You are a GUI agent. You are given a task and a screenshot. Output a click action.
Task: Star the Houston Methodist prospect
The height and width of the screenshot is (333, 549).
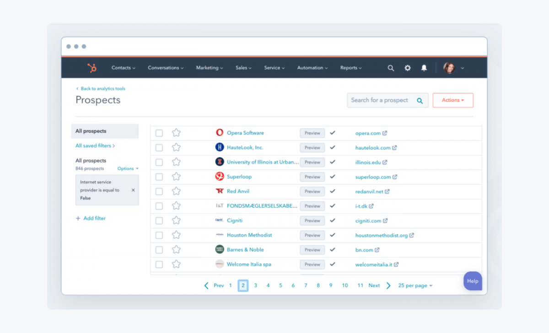tap(176, 235)
